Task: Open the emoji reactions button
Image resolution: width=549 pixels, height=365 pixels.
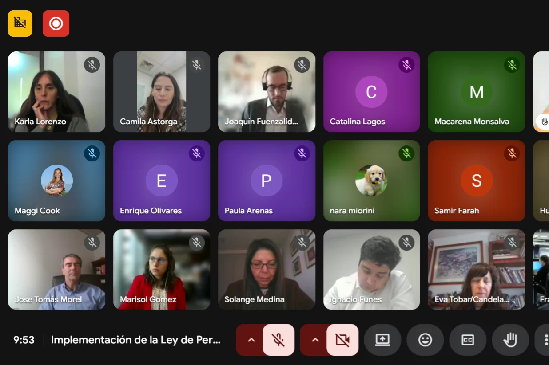Action: 425,340
